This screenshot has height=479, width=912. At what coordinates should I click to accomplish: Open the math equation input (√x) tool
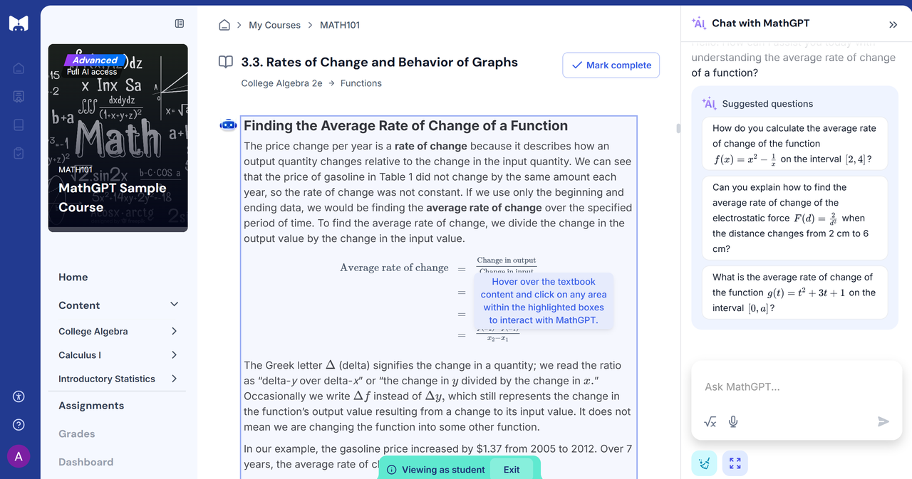[710, 421]
